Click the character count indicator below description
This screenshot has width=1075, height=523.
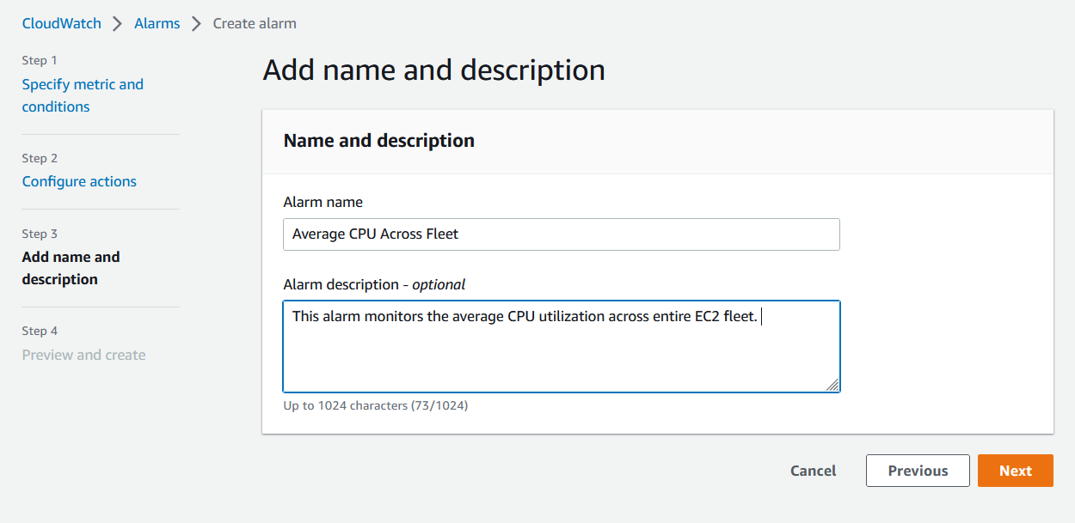(375, 405)
